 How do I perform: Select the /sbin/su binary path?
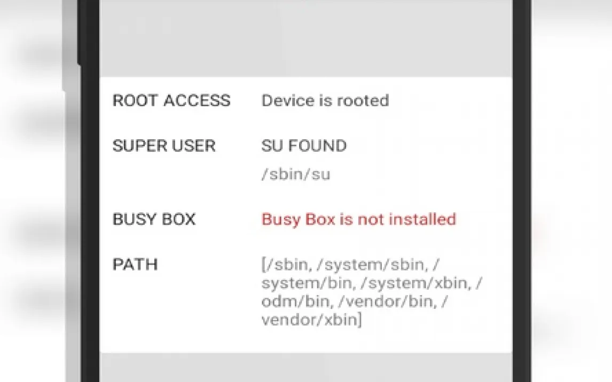click(x=295, y=174)
